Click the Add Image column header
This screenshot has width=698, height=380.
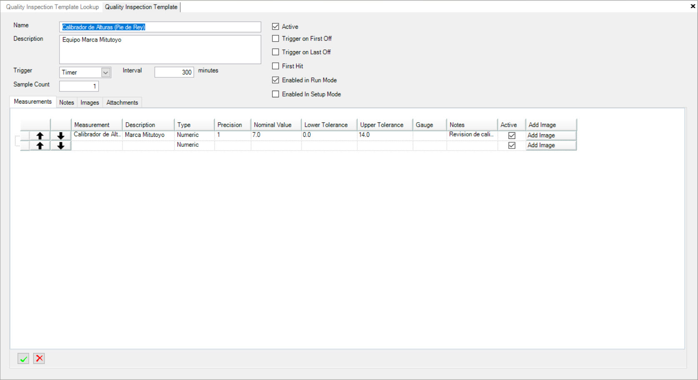click(551, 125)
